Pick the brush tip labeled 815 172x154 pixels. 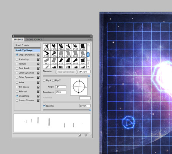(61, 61)
